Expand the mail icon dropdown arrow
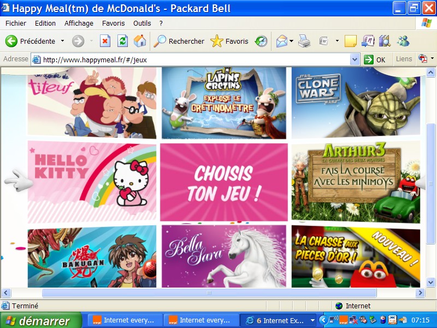Image resolution: width=437 pixels, height=328 pixels. tap(292, 41)
